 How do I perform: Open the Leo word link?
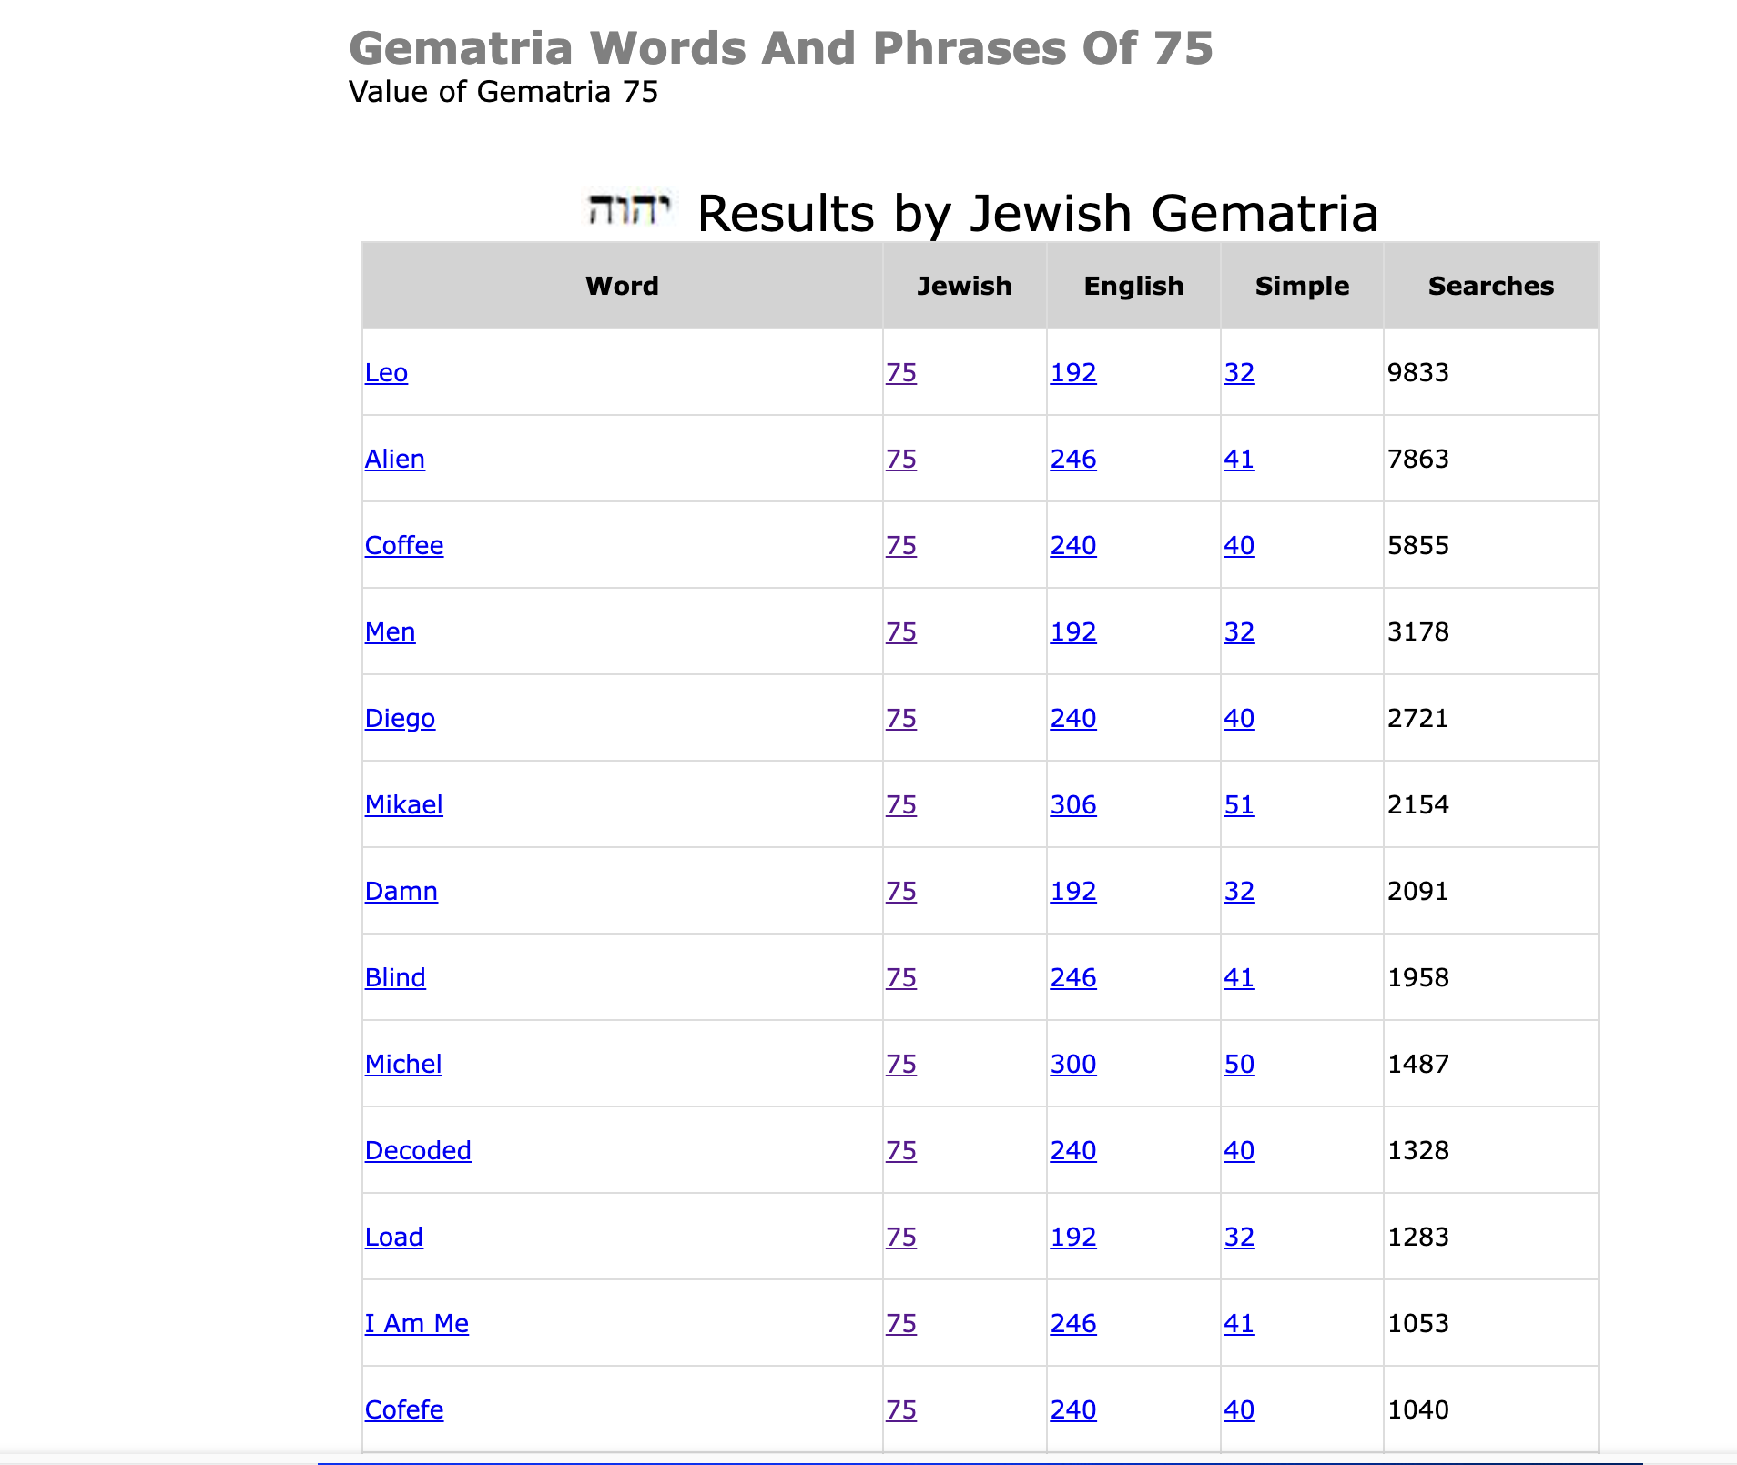386,372
